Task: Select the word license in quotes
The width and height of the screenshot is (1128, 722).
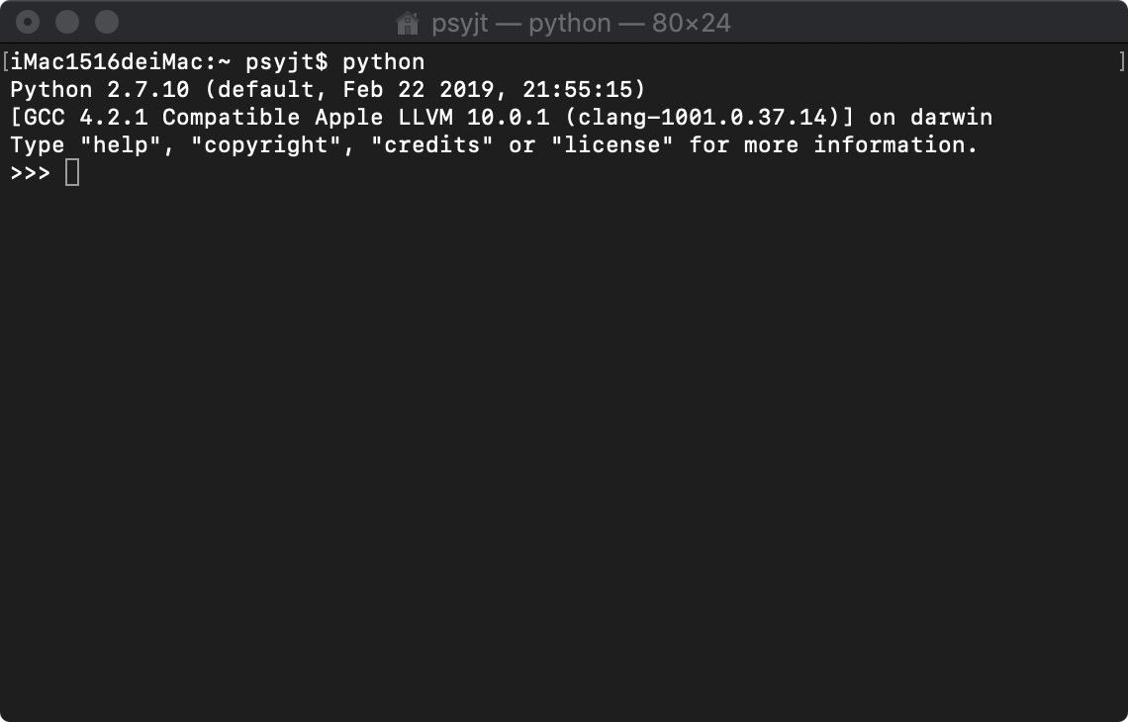Action: click(613, 144)
